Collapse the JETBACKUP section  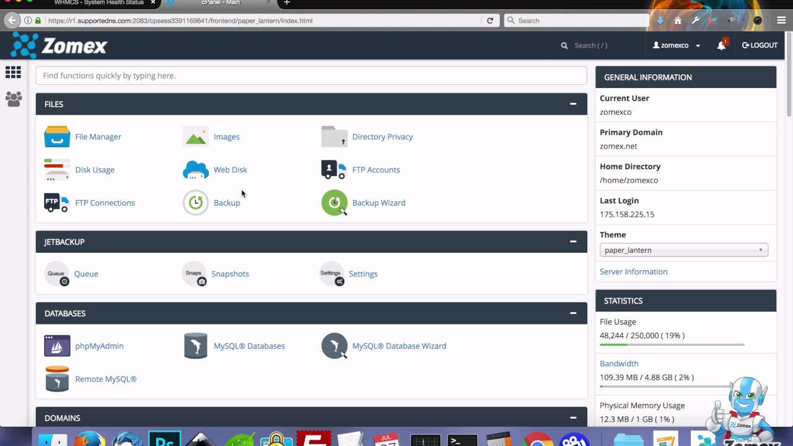pyautogui.click(x=573, y=242)
